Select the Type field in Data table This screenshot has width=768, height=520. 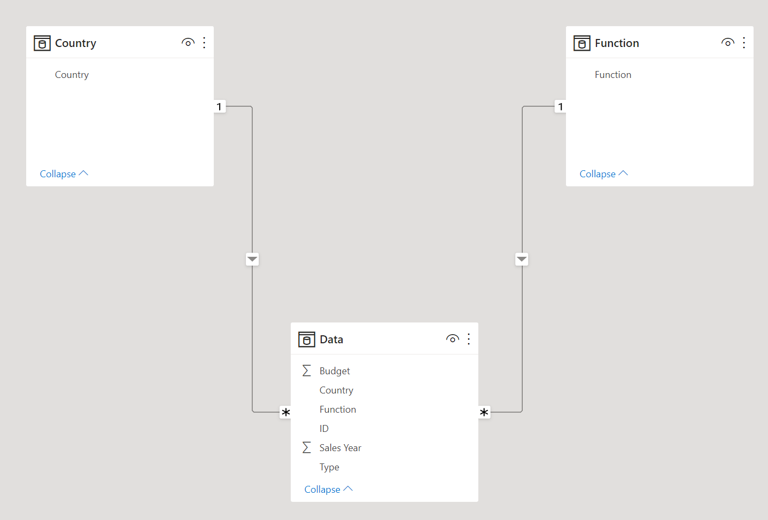click(384, 467)
